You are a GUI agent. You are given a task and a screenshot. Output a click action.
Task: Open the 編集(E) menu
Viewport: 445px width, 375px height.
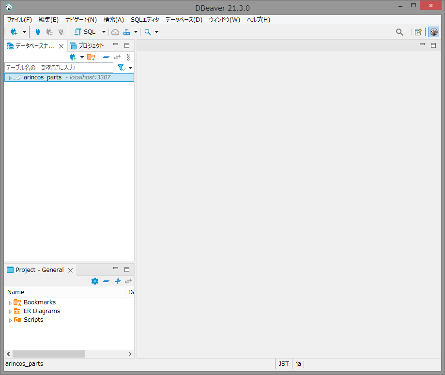click(48, 19)
